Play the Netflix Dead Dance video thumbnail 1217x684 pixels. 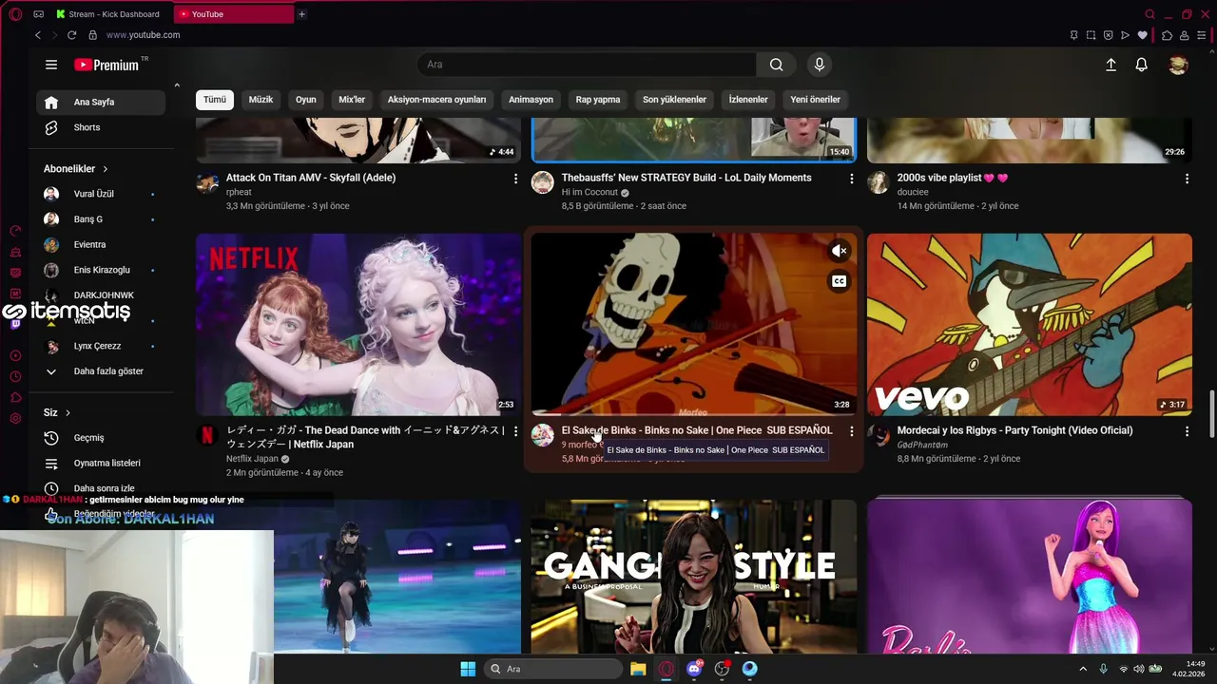tap(358, 325)
